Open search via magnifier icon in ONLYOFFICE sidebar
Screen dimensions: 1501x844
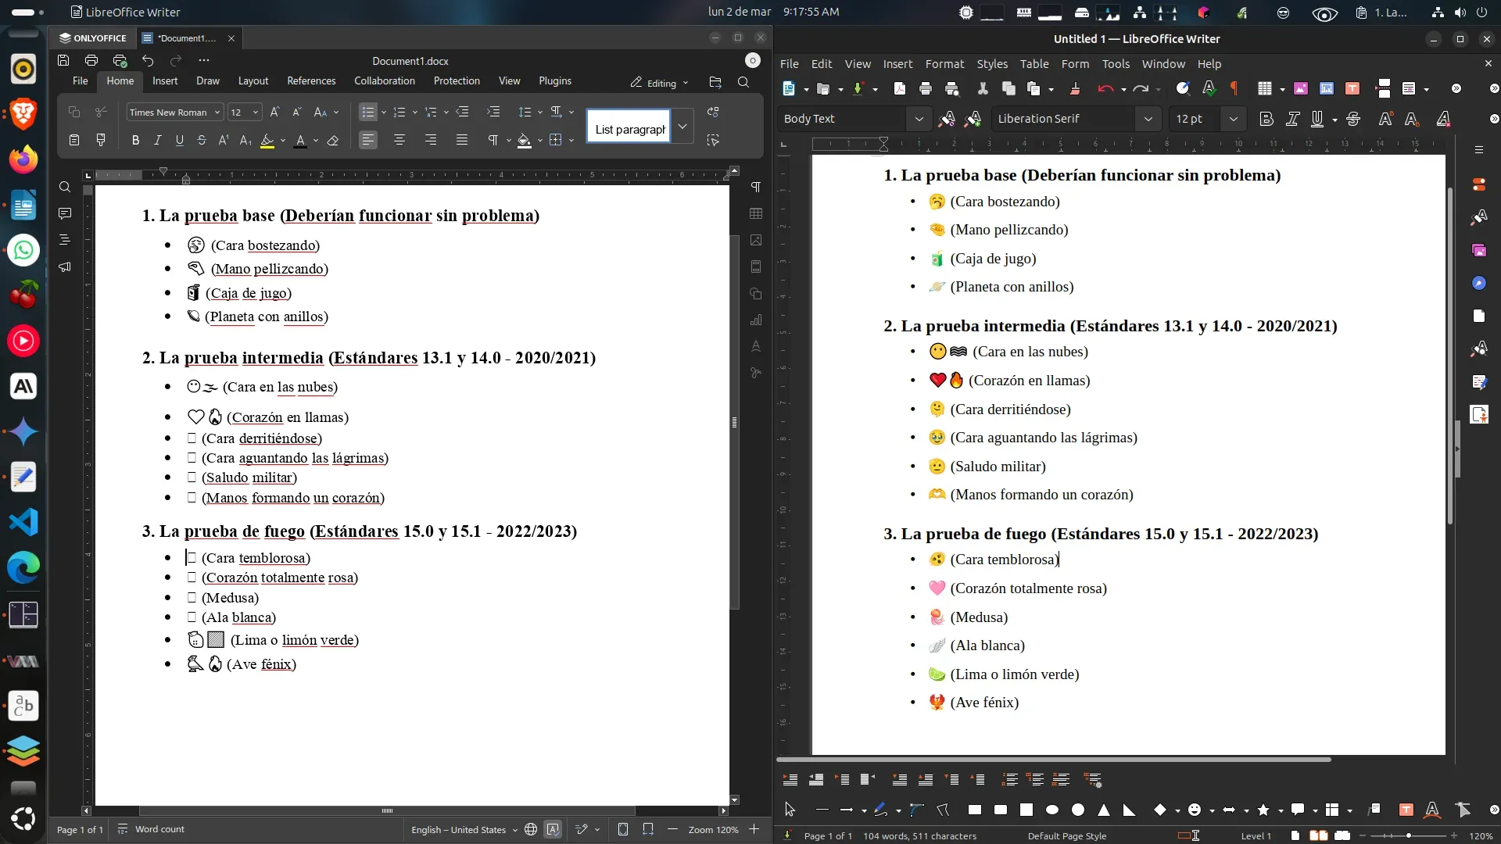64,188
